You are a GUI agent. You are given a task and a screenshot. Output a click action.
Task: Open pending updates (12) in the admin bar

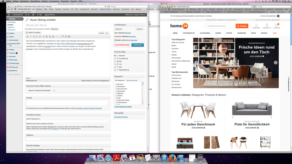point(27,15)
